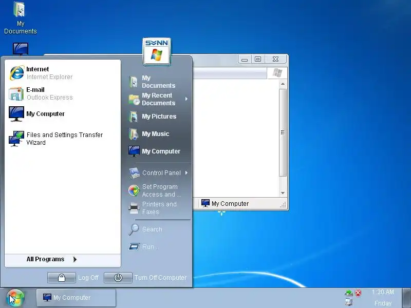Click the vertical scrollbar thumb in window

pos(283,132)
